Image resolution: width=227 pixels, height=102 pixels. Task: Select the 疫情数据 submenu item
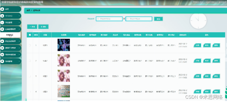10,35
